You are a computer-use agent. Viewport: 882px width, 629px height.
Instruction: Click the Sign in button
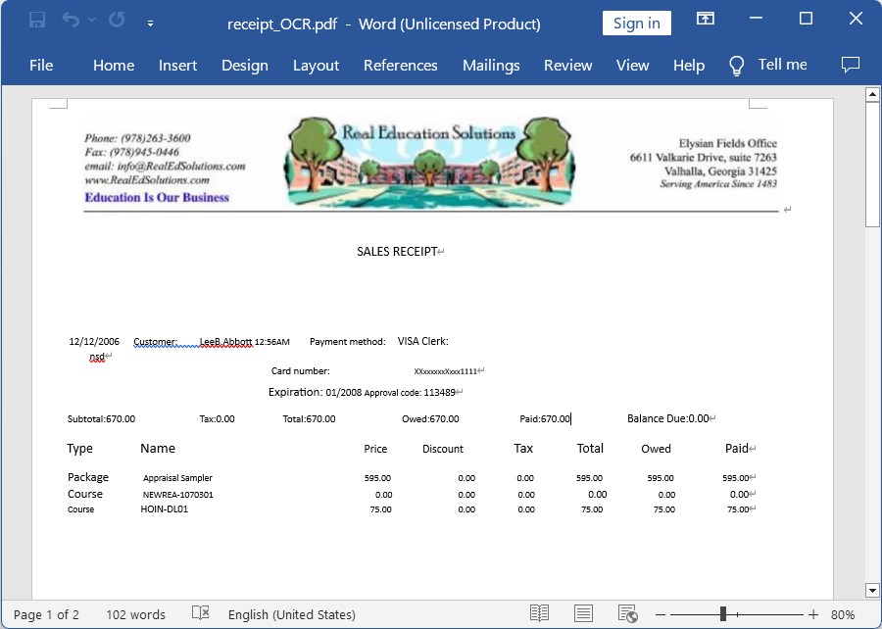[x=636, y=23]
